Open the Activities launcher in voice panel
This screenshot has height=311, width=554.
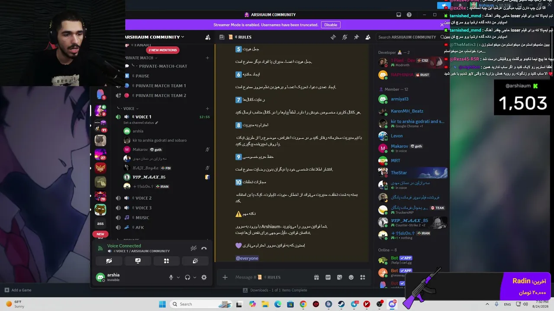click(166, 261)
